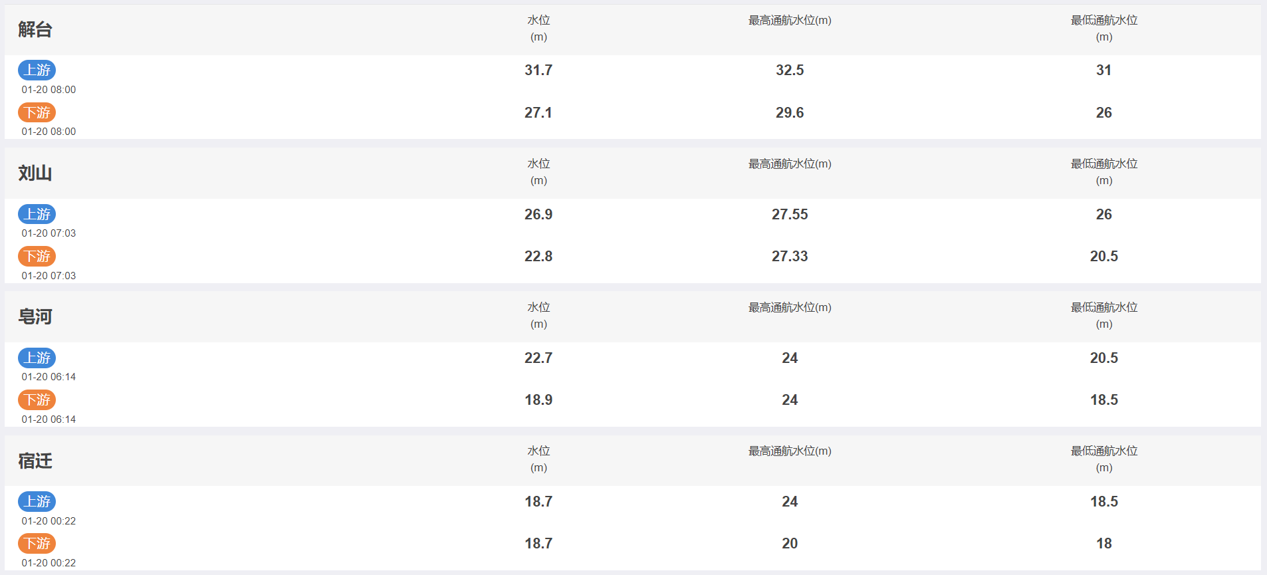Click the 下游 badge under 皂河
Screen dimensions: 1267x575
[x=37, y=400]
